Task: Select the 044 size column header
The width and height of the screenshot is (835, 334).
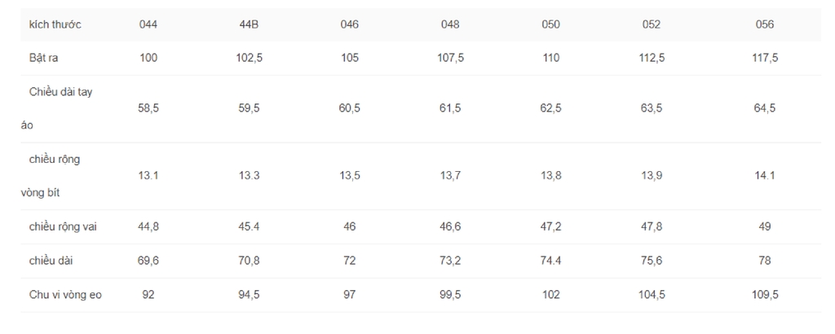Action: 148,24
